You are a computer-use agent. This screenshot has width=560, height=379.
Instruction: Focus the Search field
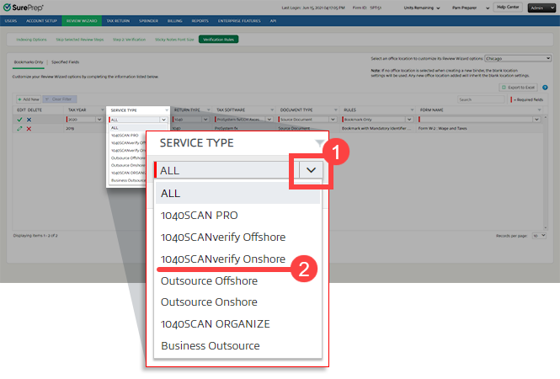coord(481,99)
